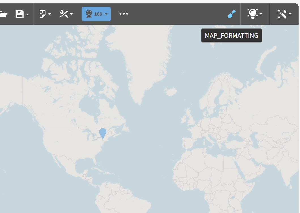Click the image export icon

pyautogui.click(x=43, y=13)
